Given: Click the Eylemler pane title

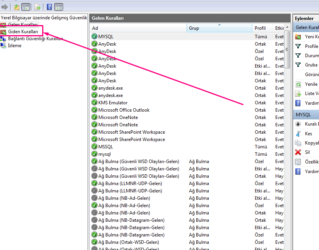Looking at the screenshot, I should click(304, 18).
